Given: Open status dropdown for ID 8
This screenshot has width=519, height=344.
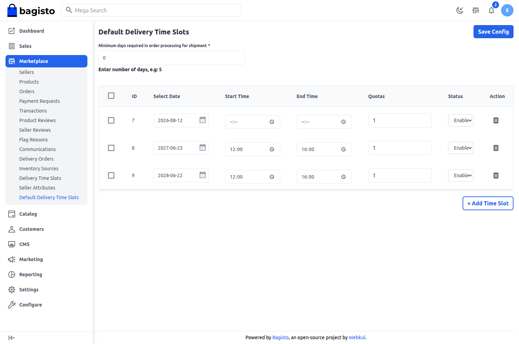Looking at the screenshot, I should point(460,148).
